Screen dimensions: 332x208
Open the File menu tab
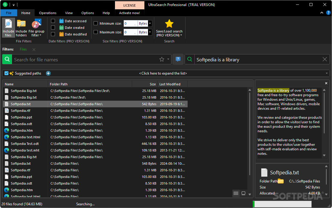click(x=9, y=13)
